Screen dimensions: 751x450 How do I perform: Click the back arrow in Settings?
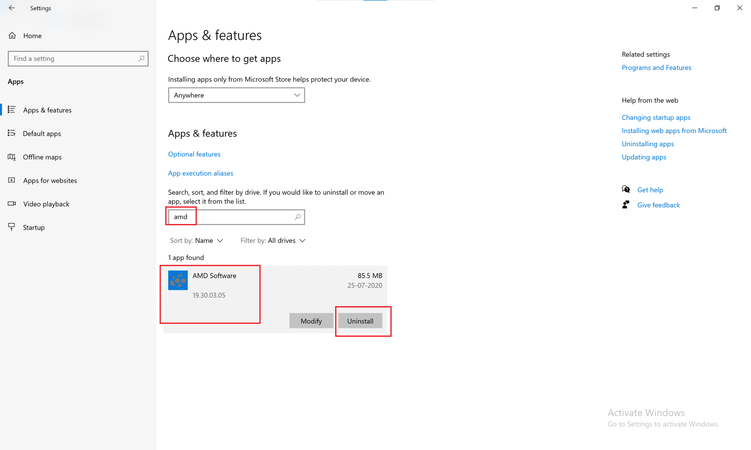pyautogui.click(x=12, y=8)
